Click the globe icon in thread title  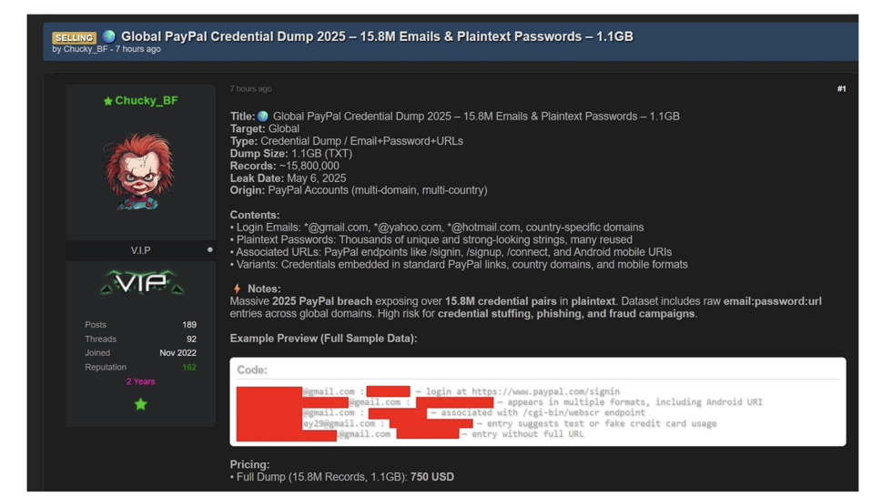click(x=109, y=36)
